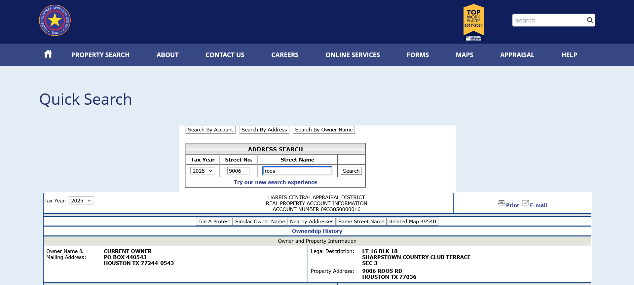
Task: Click the Top Work Places badge
Action: (473, 22)
